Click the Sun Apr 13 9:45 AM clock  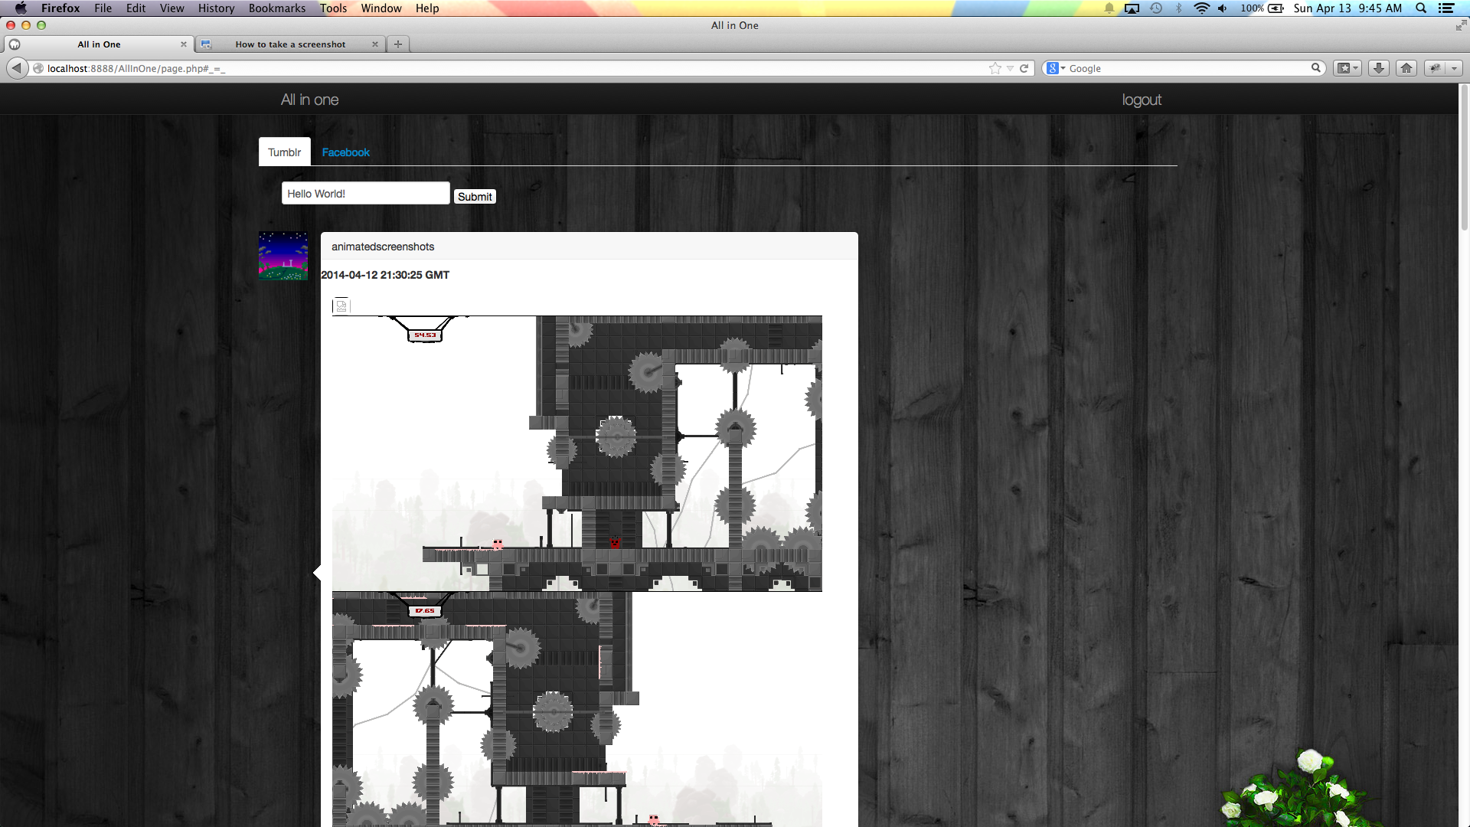click(x=1347, y=8)
